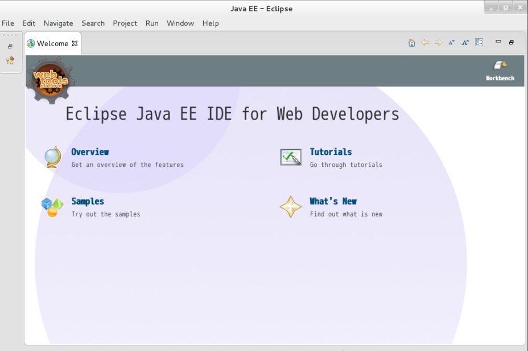Open the Java EE hierarchy icon in sidebar

pos(10,60)
